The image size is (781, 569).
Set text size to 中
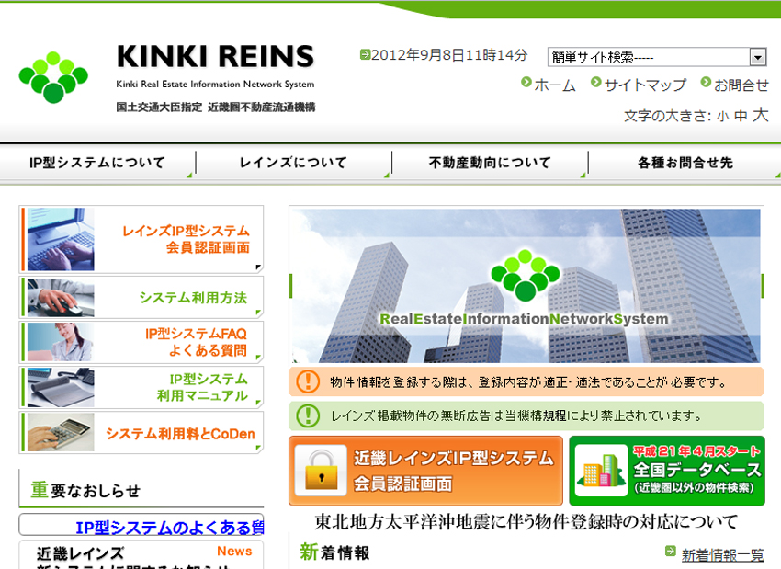[741, 116]
